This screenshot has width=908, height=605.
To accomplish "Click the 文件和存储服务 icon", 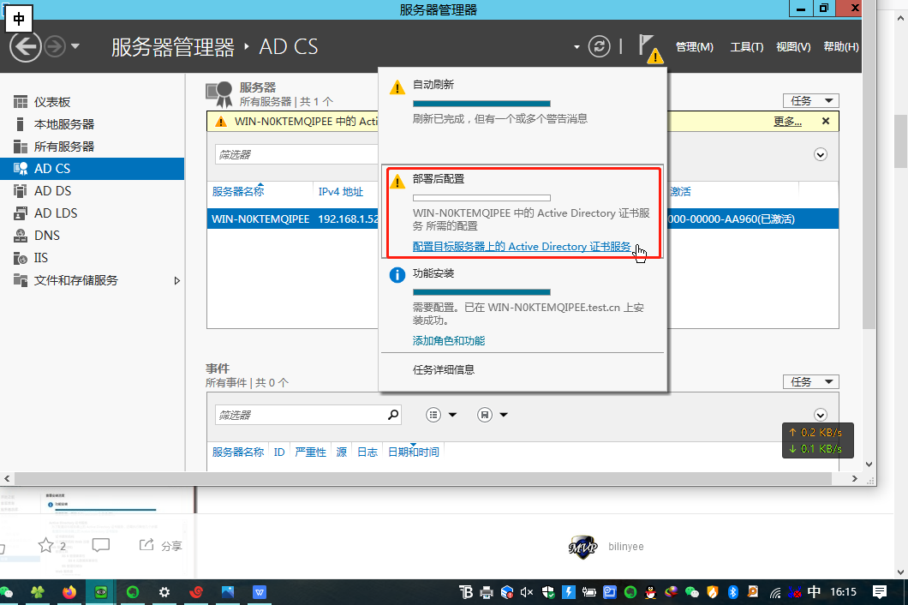I will 21,280.
